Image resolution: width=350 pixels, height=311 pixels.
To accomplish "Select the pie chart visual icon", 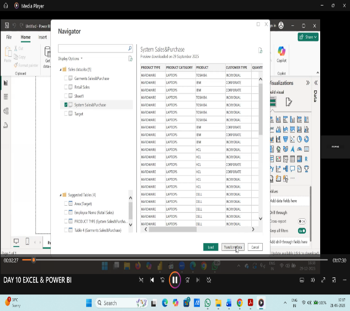I will click(299, 139).
